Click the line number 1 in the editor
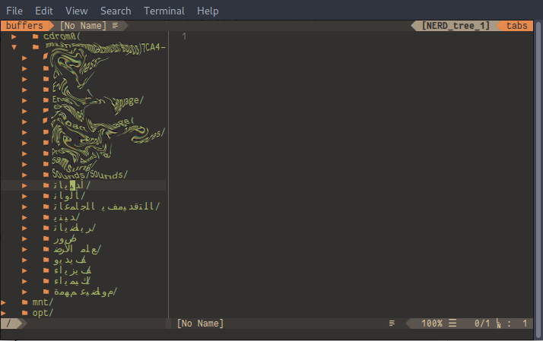 point(184,36)
